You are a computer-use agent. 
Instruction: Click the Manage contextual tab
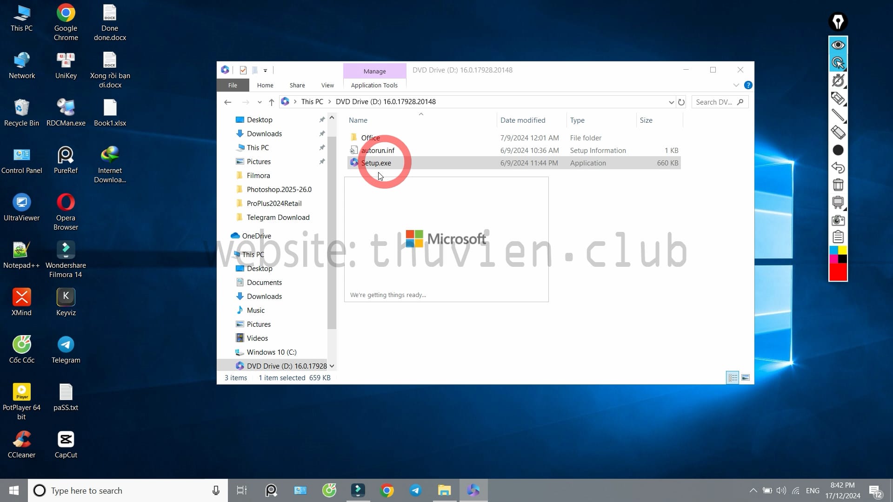click(375, 71)
